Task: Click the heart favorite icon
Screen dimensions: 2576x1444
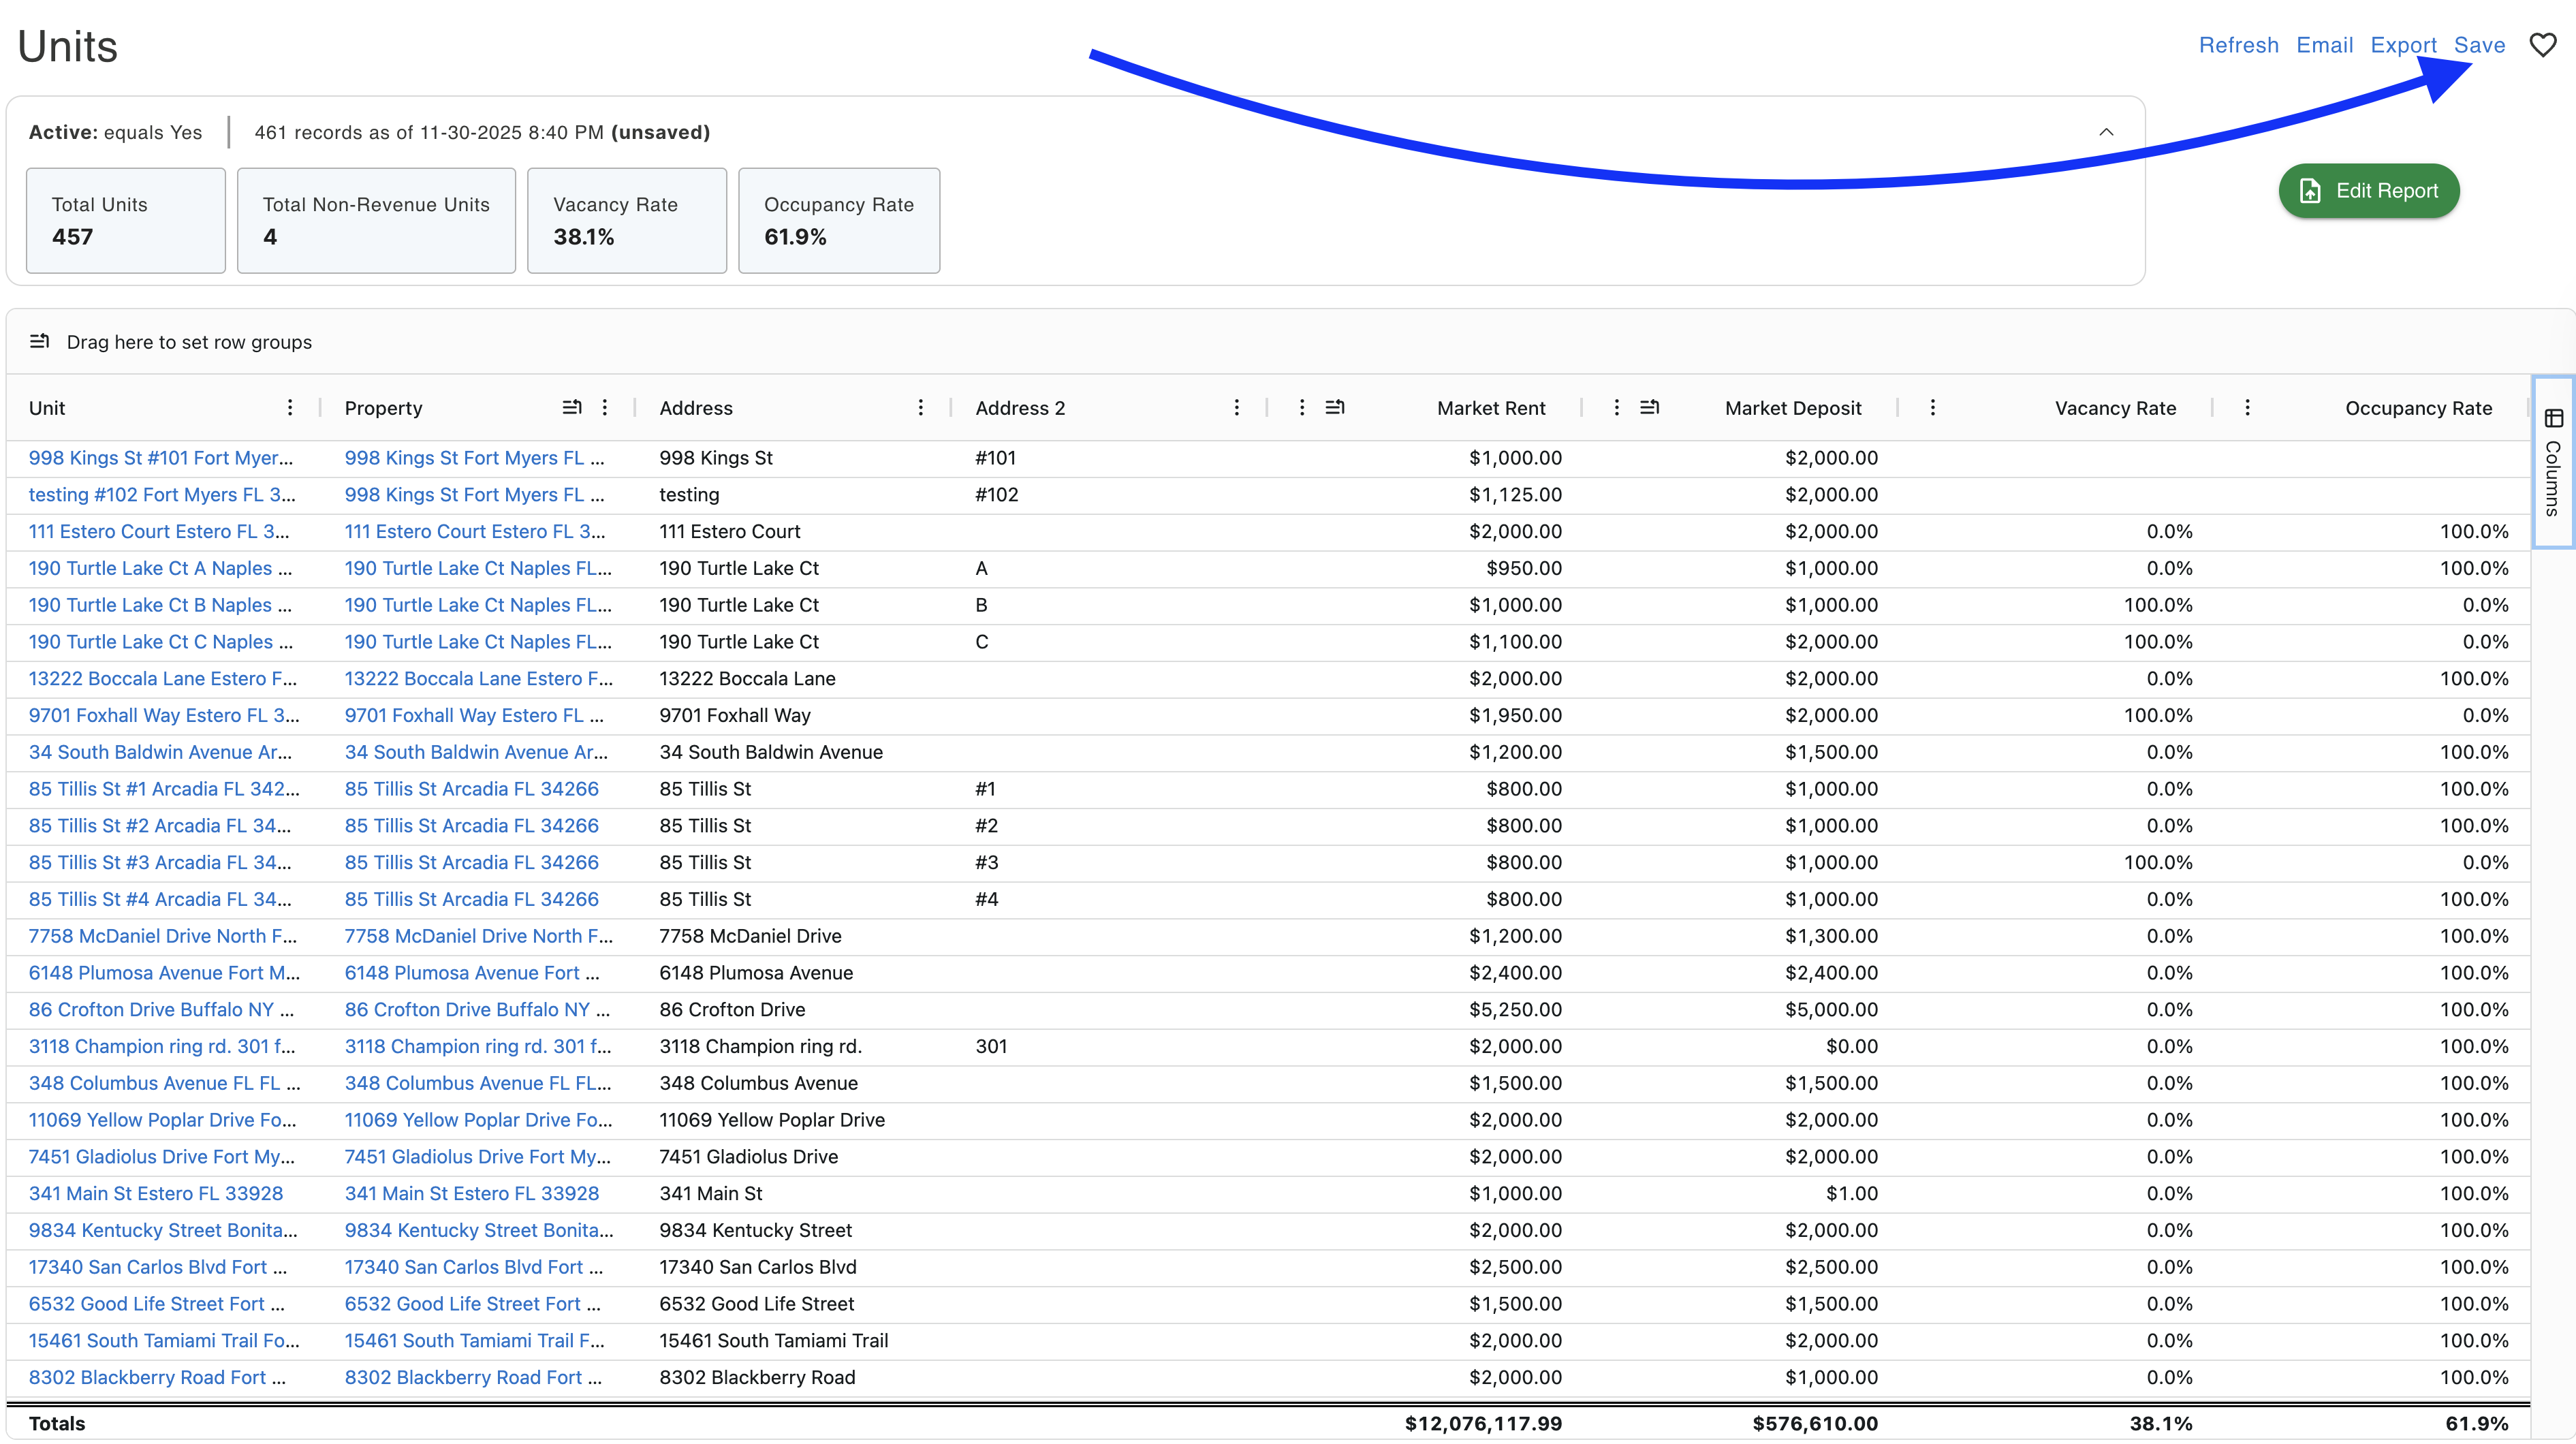Action: click(2542, 45)
